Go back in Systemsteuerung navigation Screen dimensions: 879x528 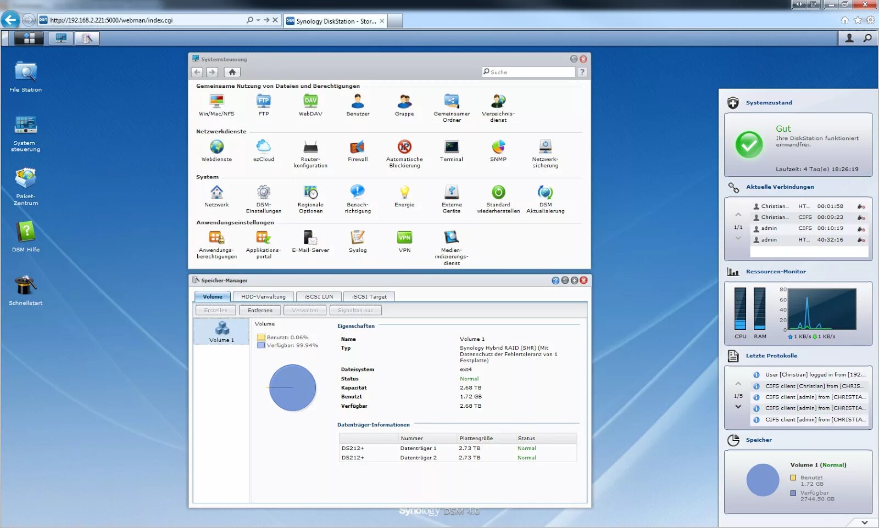(x=197, y=72)
